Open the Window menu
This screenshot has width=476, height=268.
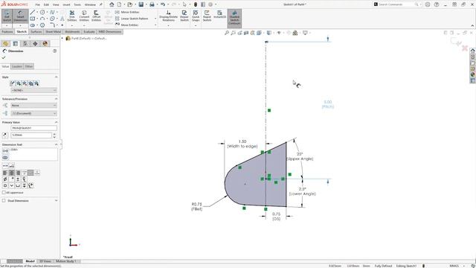90,4
